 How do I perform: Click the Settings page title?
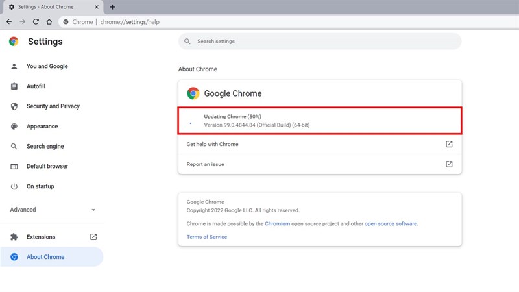pyautogui.click(x=45, y=42)
